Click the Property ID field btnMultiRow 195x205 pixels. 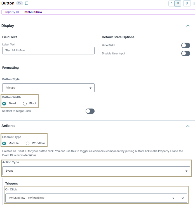click(98, 12)
